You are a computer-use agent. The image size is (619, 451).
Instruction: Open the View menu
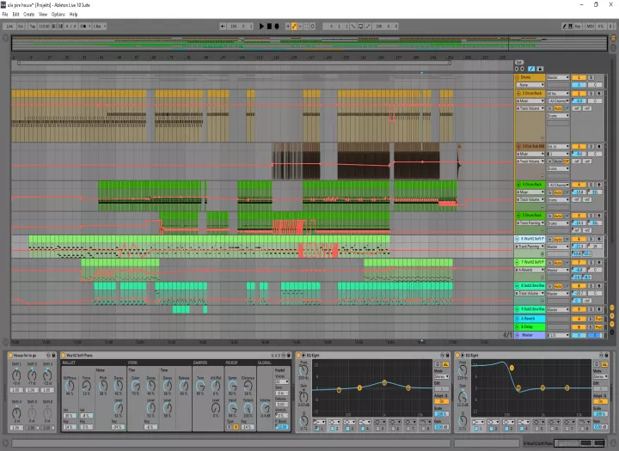click(43, 15)
